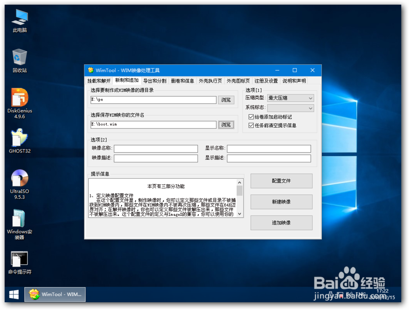Switch to the 新制和追加 tab

click(x=127, y=80)
